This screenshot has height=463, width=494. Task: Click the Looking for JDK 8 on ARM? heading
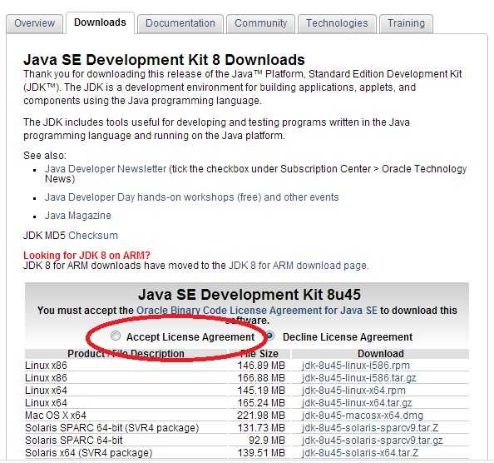[x=87, y=256]
